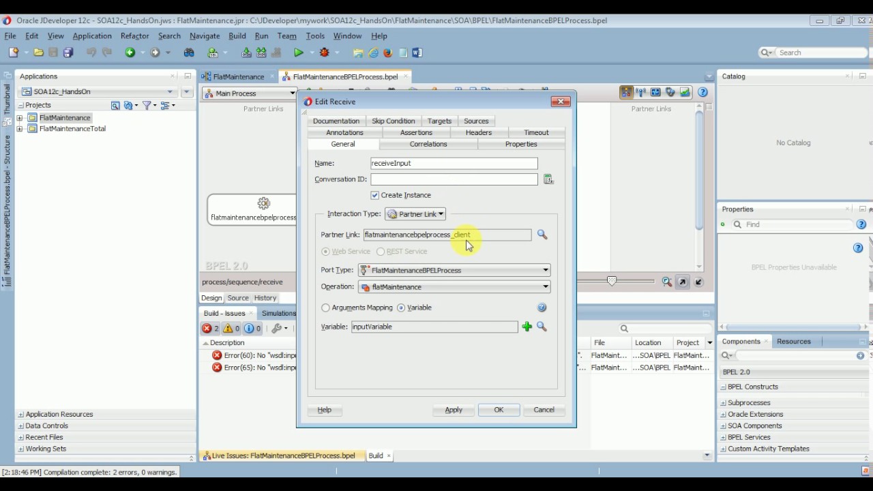Expand the SOA Components group
The image size is (873, 491).
[x=723, y=426]
